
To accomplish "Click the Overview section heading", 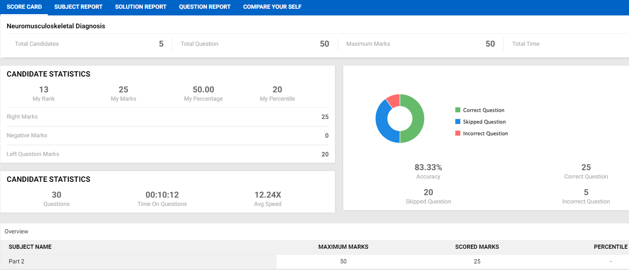I will pos(16,231).
